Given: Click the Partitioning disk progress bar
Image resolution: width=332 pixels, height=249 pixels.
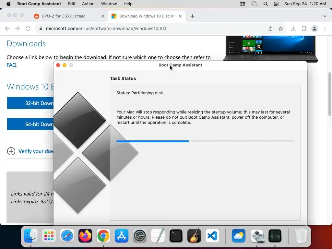Looking at the screenshot, I should (x=205, y=141).
